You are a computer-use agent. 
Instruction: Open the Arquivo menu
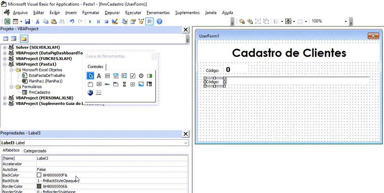20,13
